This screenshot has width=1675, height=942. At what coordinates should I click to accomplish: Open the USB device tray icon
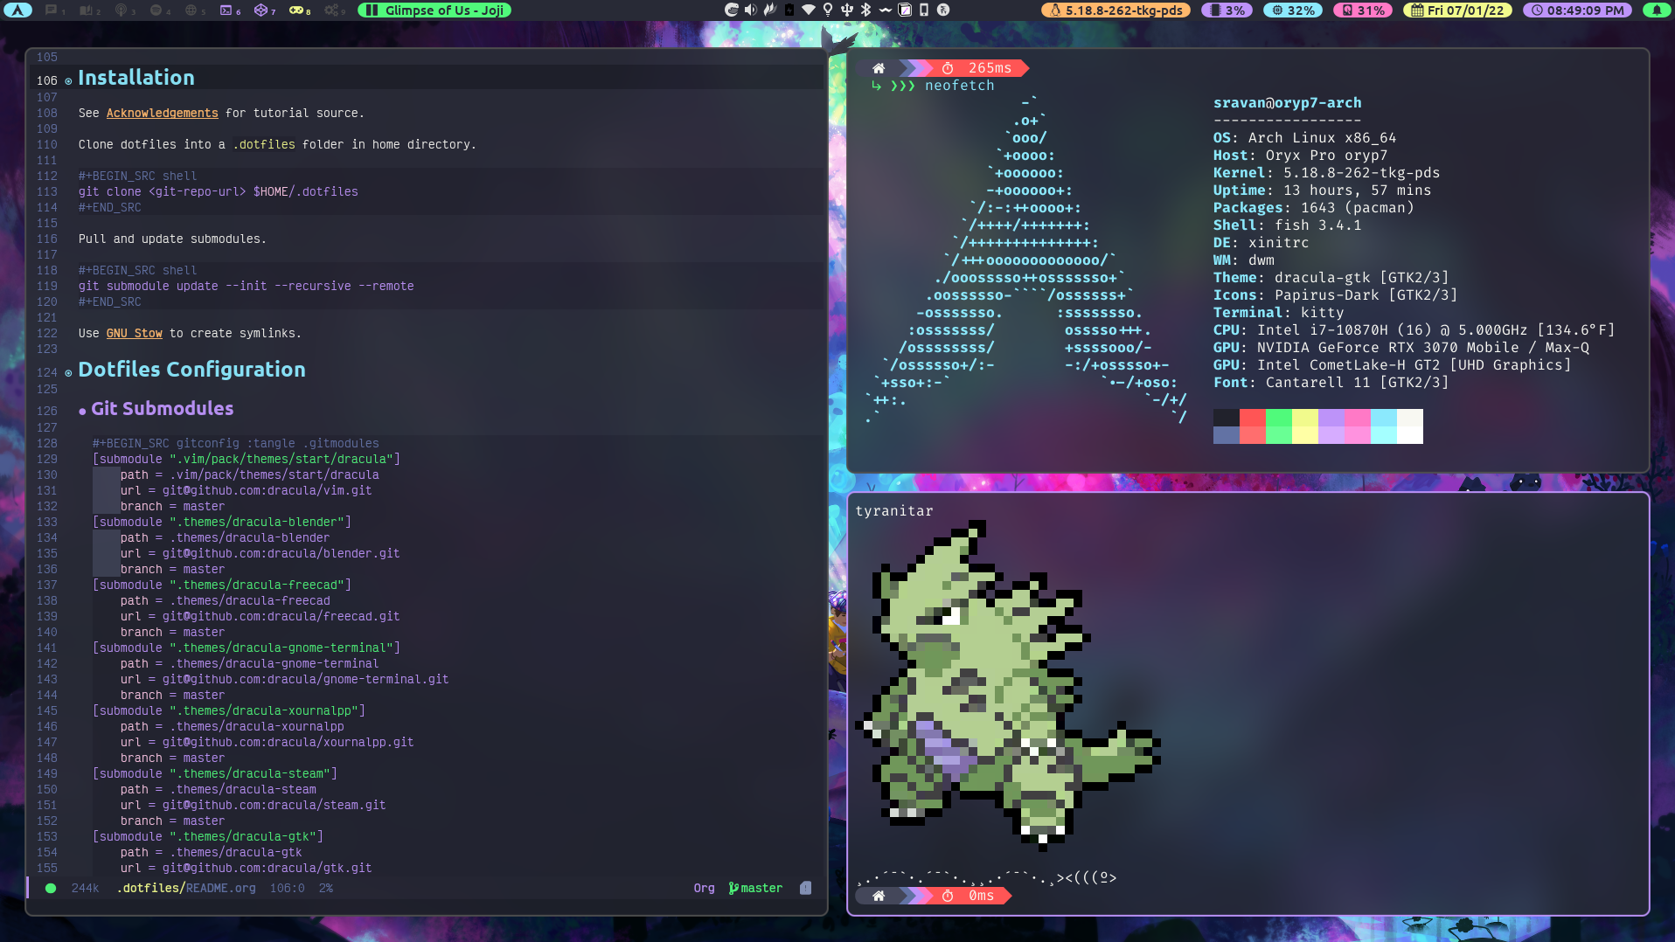[846, 10]
